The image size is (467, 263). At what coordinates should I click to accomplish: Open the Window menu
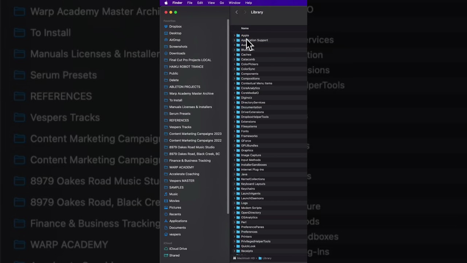tap(235, 3)
